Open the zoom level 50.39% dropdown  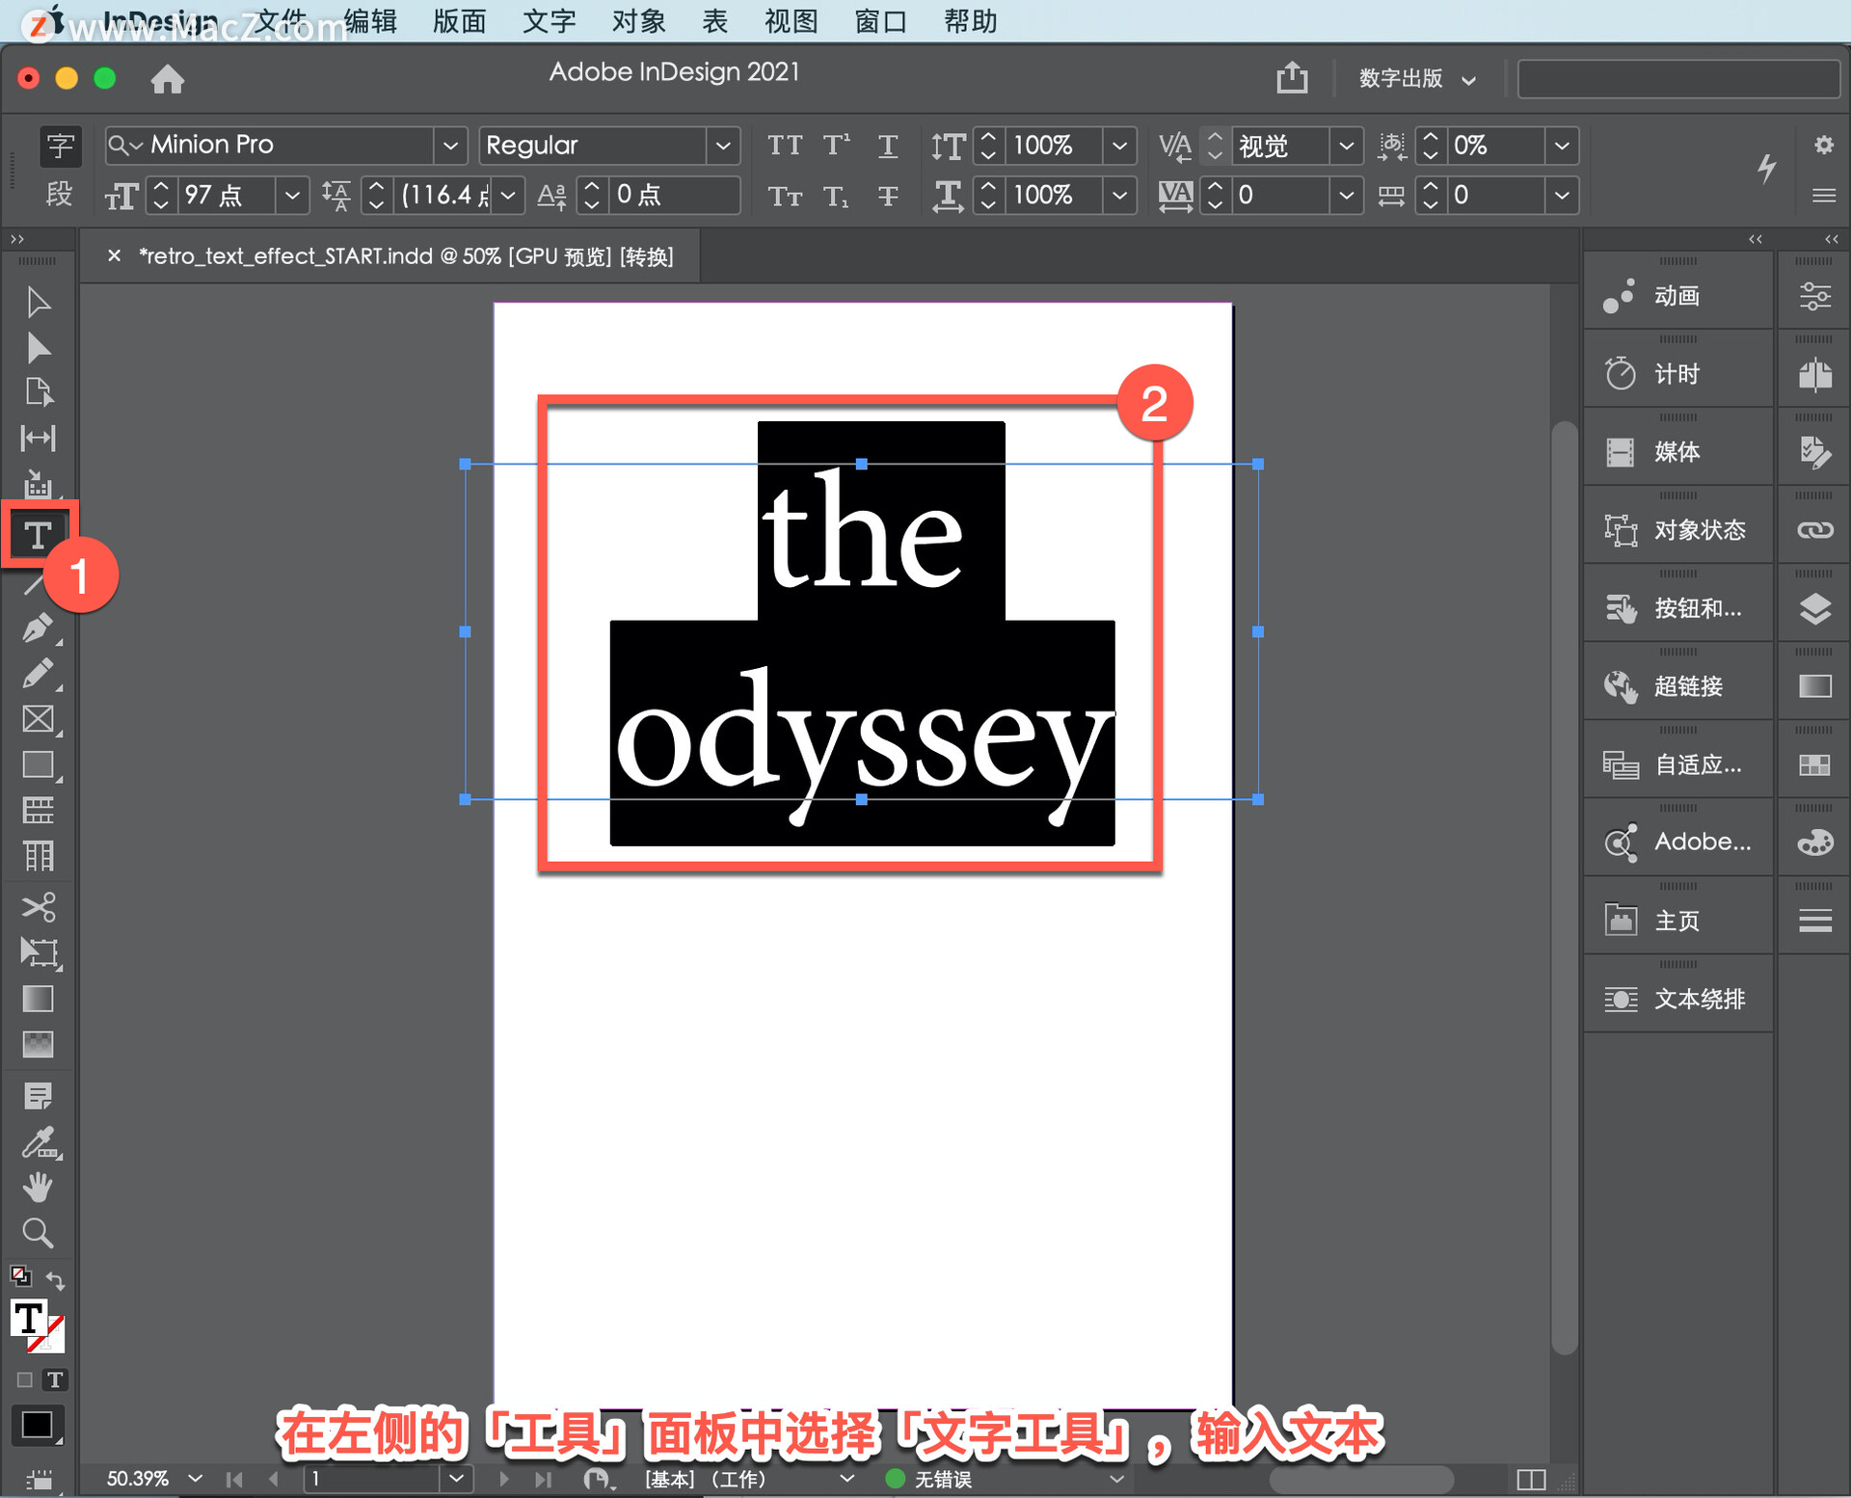(x=196, y=1478)
